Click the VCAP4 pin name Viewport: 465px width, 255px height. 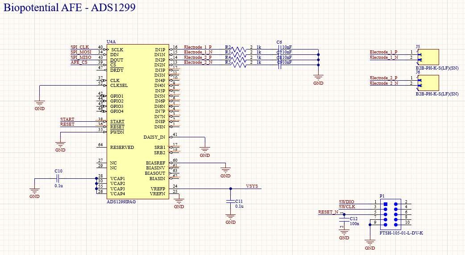[117, 193]
